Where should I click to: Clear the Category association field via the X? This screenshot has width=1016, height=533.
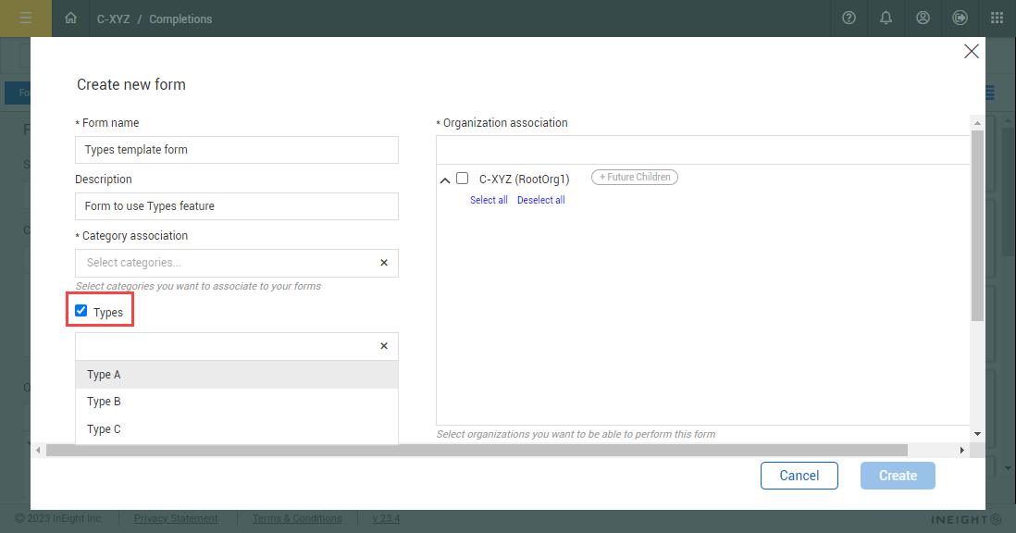[x=383, y=263]
